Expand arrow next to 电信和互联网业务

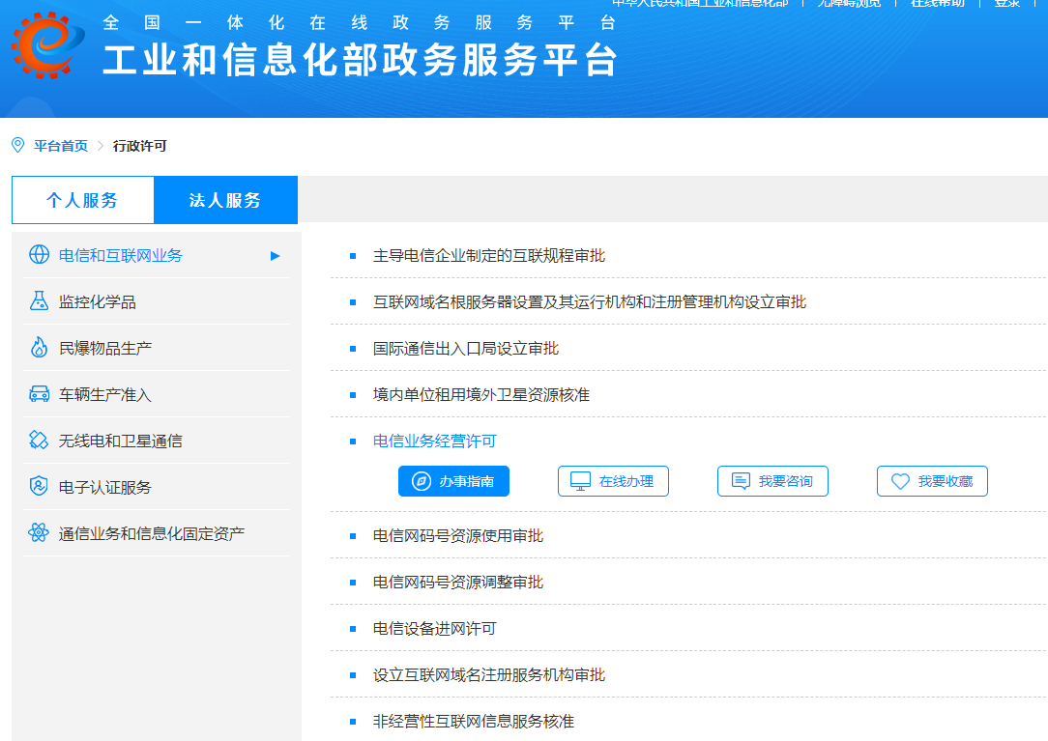click(275, 255)
